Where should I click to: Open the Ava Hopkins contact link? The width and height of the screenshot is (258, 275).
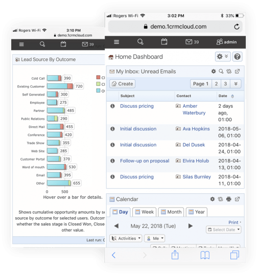[x=196, y=129]
